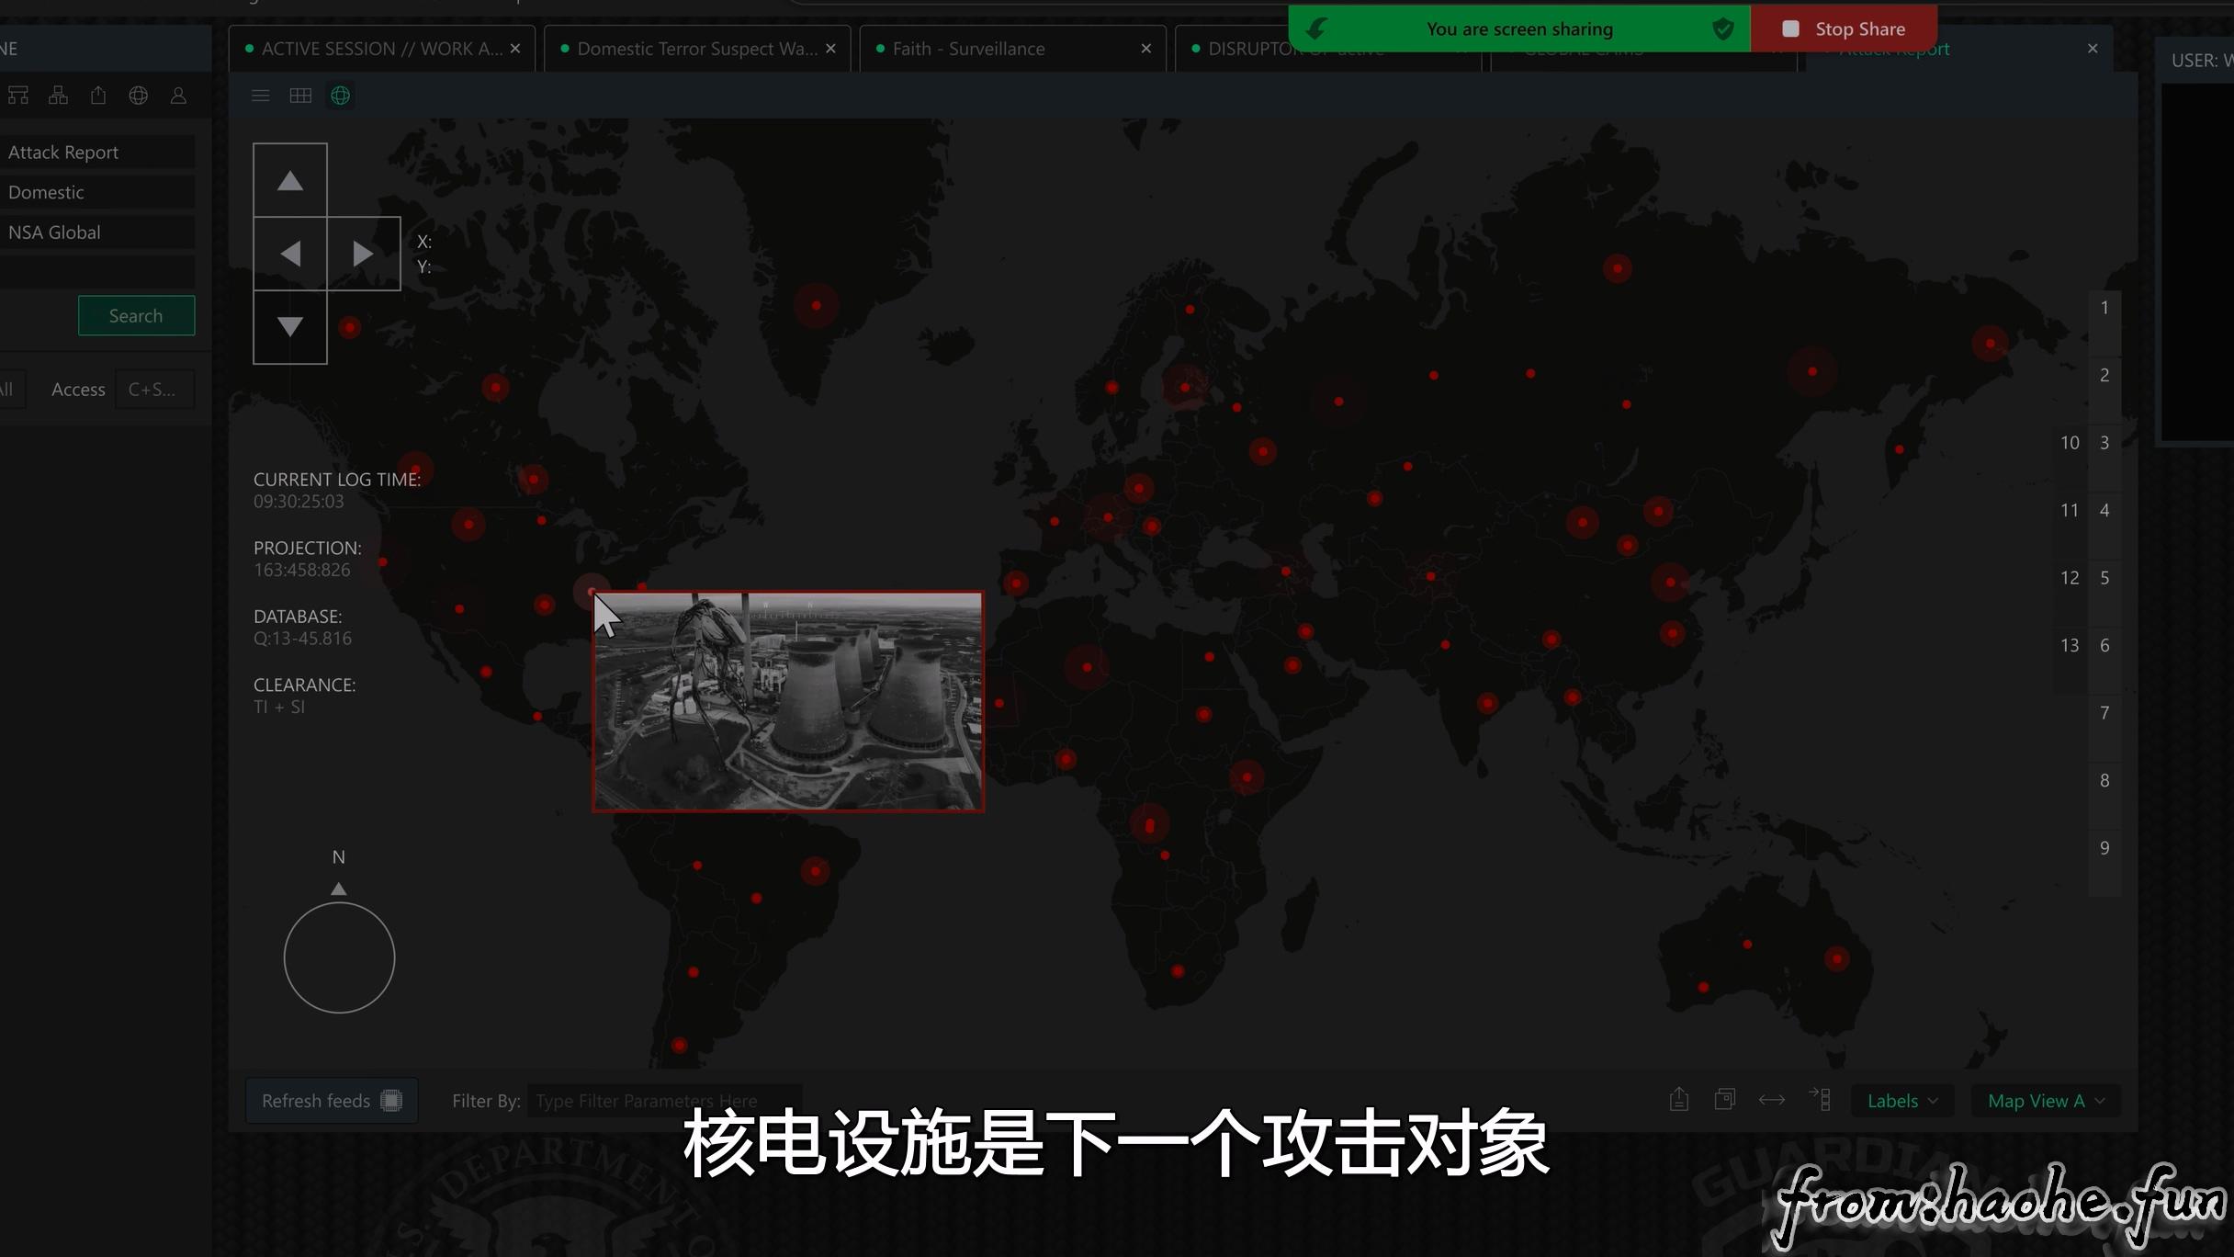Switch to Domestic Terror Suspect tab
The image size is (2234, 1257).
tap(696, 49)
